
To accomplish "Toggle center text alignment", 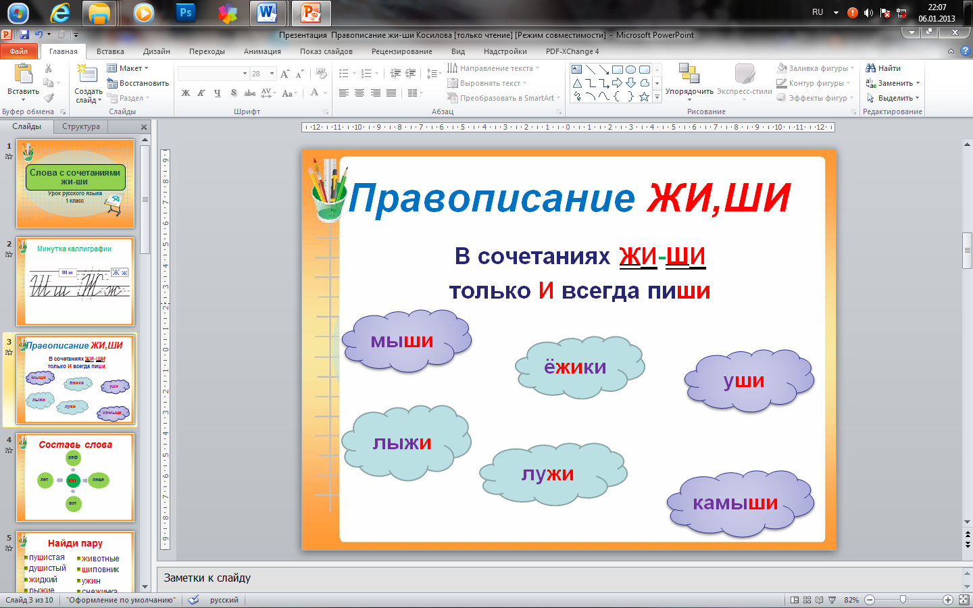I will pyautogui.click(x=359, y=93).
